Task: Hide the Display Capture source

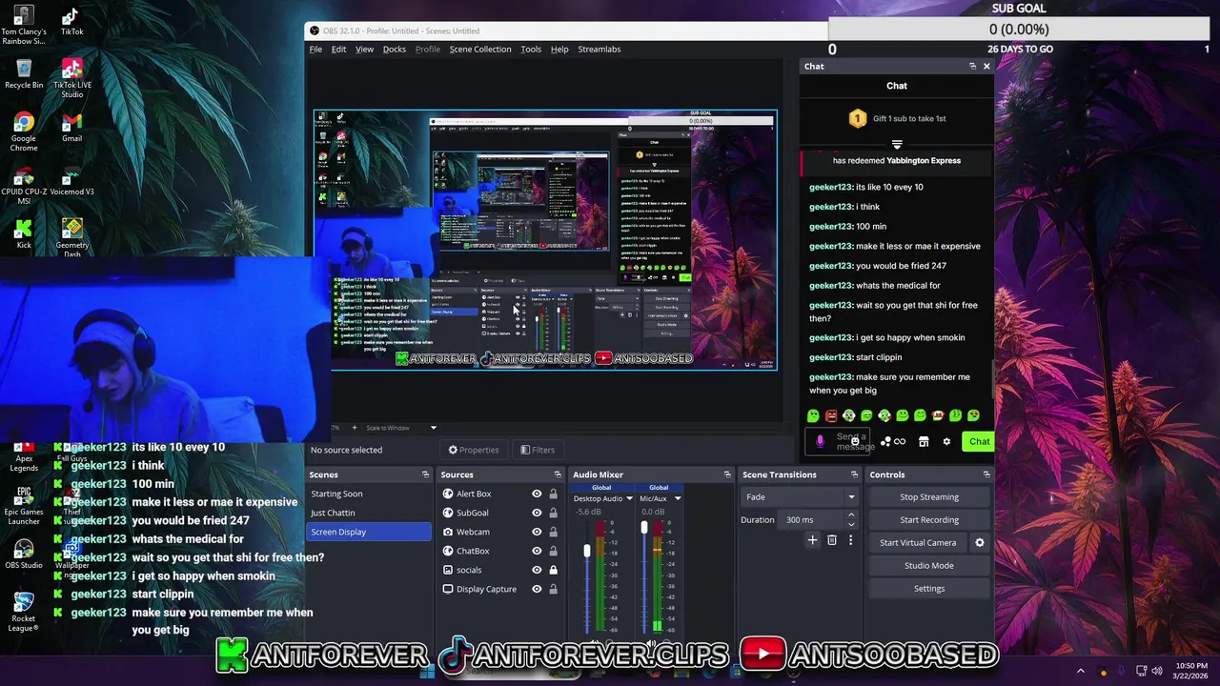Action: pyautogui.click(x=537, y=589)
